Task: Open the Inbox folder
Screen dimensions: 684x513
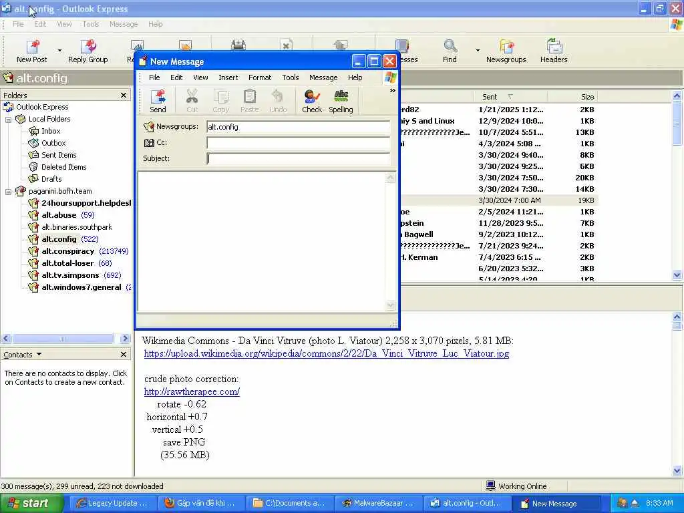Action: click(51, 131)
